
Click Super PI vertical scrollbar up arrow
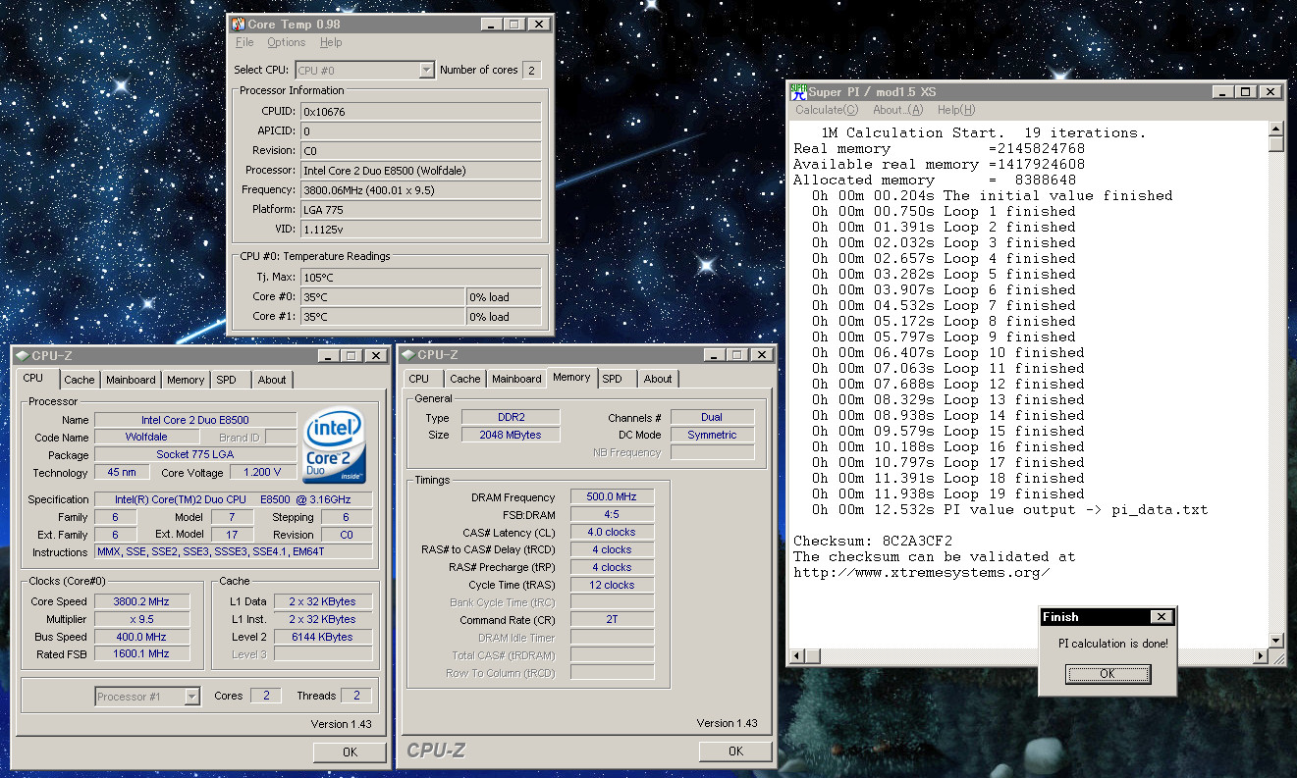click(1275, 129)
